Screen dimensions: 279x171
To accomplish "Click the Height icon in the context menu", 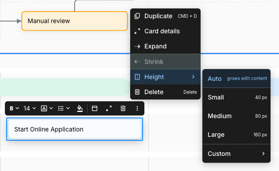I will (x=137, y=77).
